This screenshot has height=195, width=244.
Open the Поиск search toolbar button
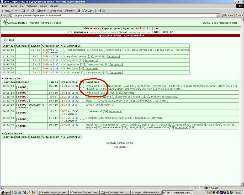41,11
